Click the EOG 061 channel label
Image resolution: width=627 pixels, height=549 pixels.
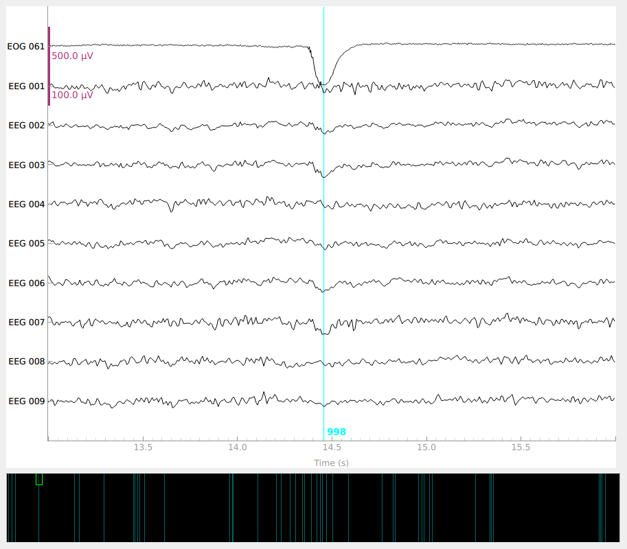click(x=26, y=47)
